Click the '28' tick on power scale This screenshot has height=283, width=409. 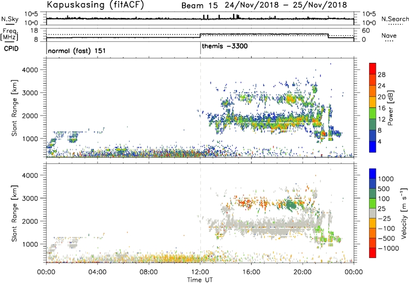click(381, 75)
